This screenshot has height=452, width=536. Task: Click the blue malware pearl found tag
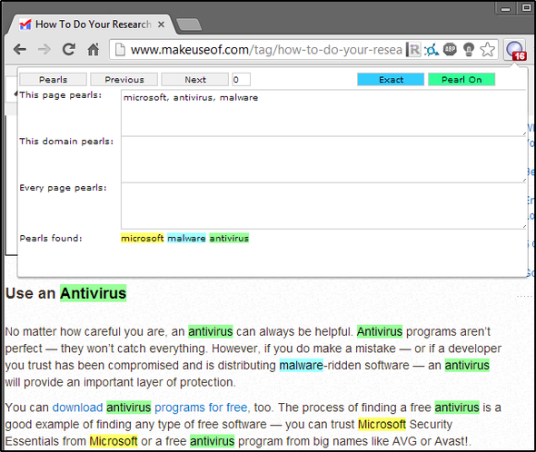[186, 238]
